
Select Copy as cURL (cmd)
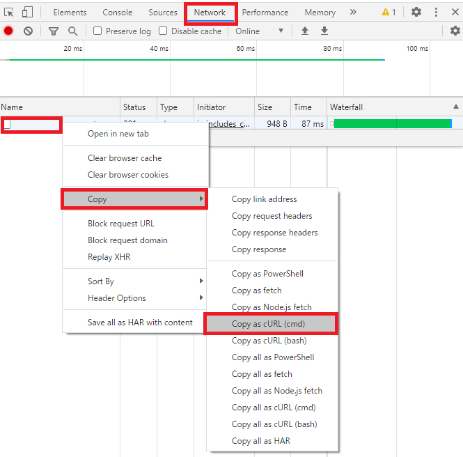pos(271,324)
